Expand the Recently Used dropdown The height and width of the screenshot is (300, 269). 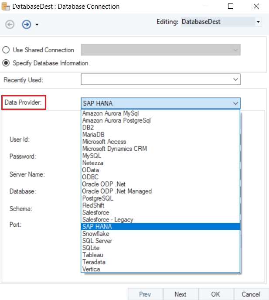pyautogui.click(x=235, y=79)
